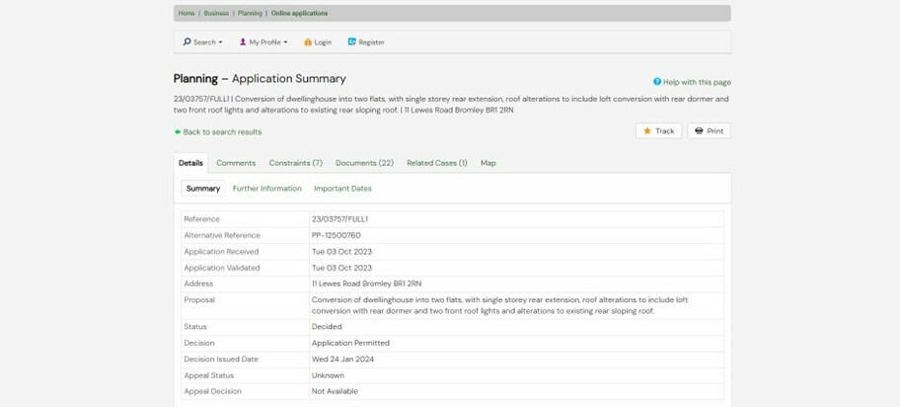Screen dimensions: 900x407
Task: Go to the Home breadcrumb link
Action: pos(187,14)
